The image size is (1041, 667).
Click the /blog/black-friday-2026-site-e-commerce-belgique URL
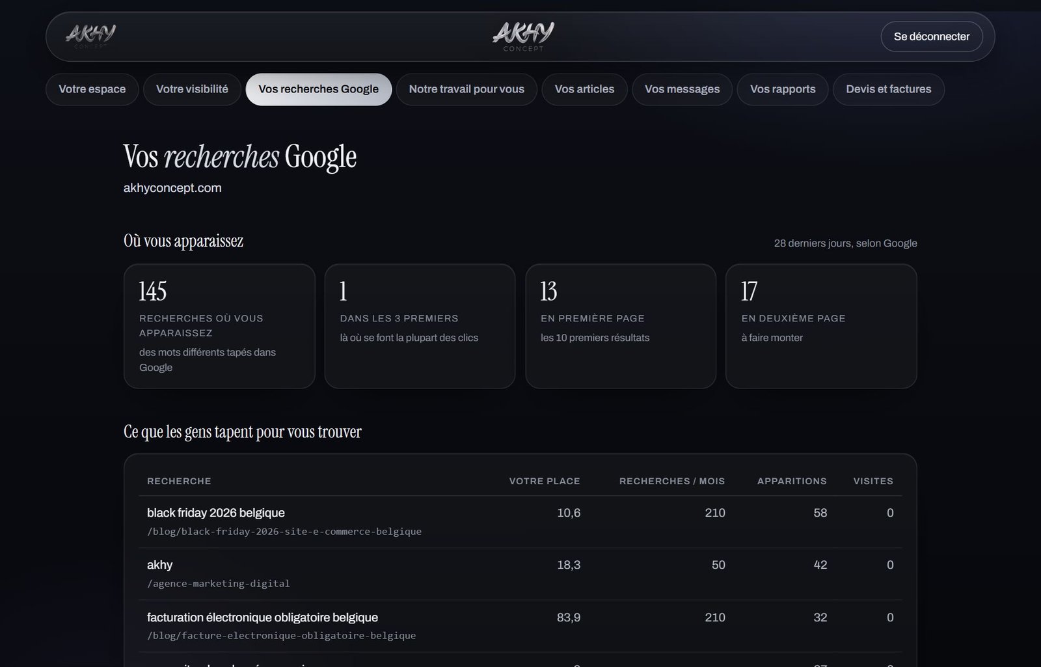tap(284, 532)
